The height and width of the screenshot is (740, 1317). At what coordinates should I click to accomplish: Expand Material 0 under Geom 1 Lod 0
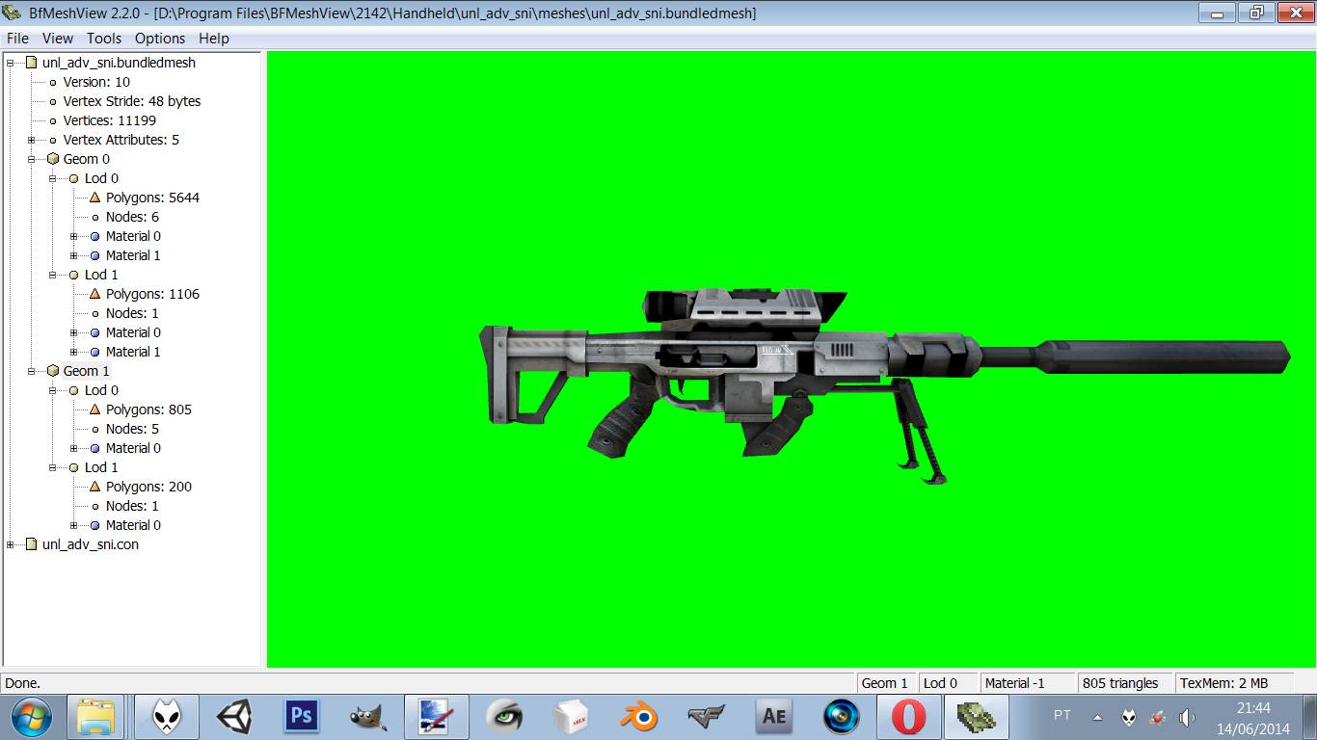coord(75,448)
